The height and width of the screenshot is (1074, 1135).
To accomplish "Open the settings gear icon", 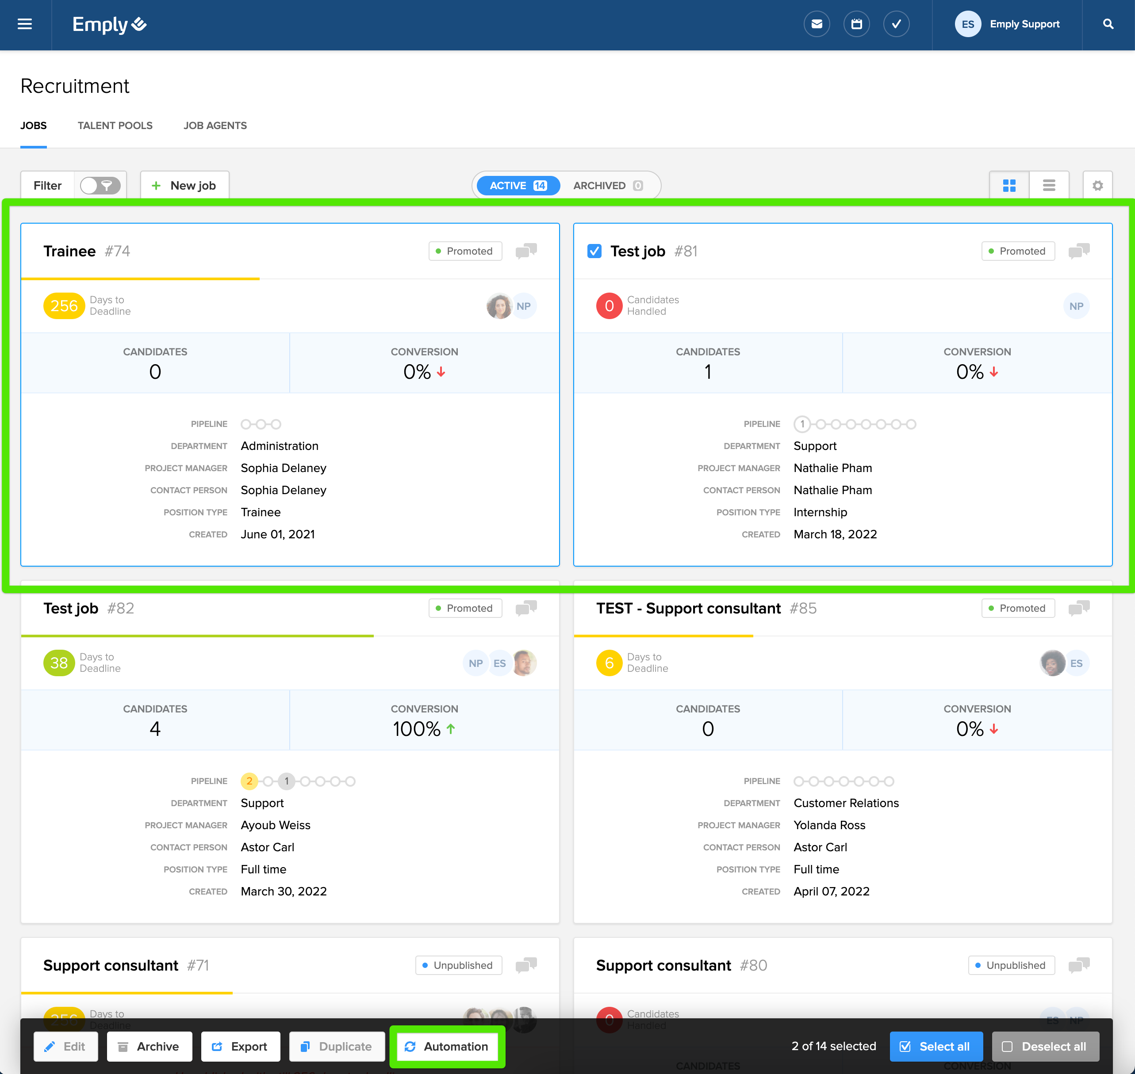I will tap(1097, 186).
